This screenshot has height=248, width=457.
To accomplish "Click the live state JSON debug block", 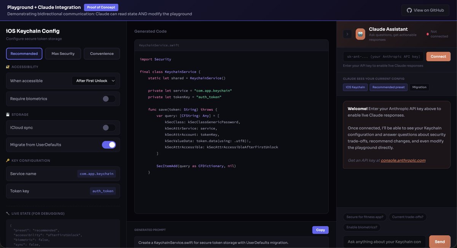I will coord(63,234).
